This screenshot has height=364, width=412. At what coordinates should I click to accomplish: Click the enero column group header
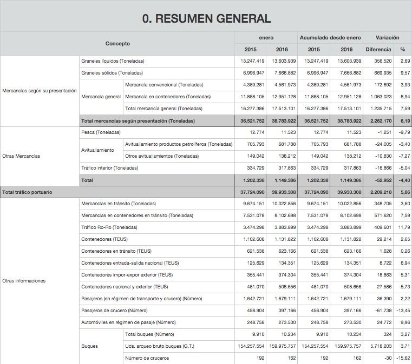coord(266,38)
